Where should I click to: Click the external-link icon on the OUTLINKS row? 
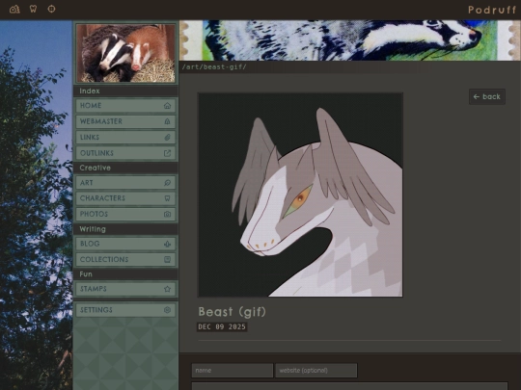pos(167,153)
